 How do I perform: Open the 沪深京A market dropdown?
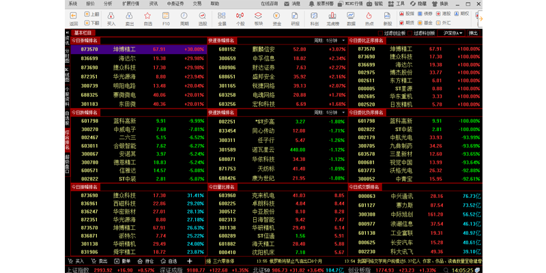tap(452, 33)
